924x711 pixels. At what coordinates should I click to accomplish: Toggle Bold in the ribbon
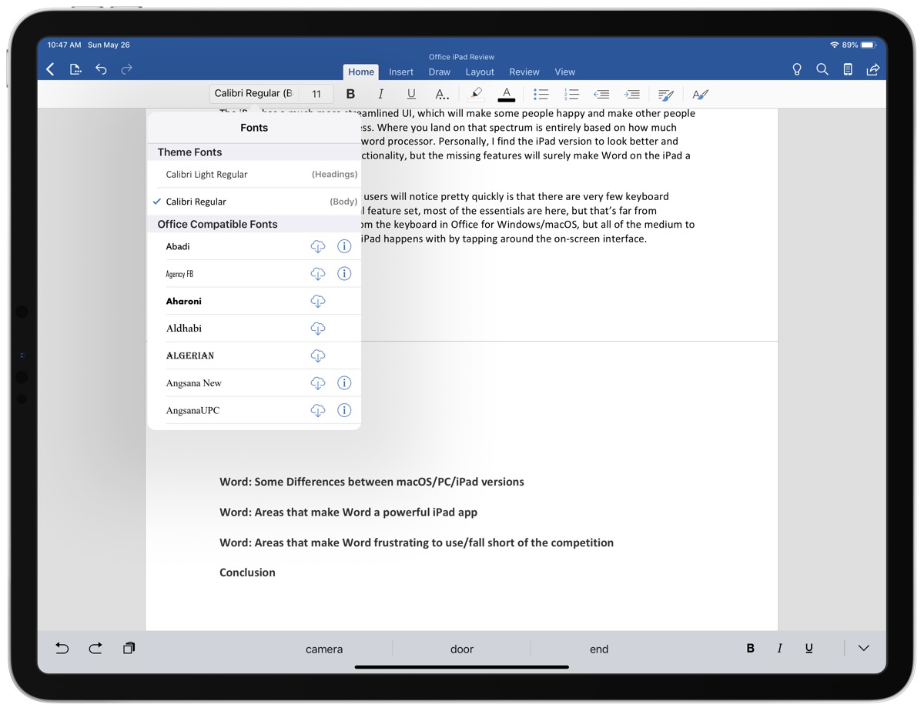350,94
